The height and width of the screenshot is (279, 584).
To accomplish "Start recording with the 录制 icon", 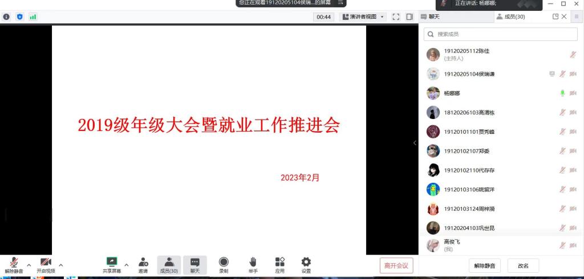I will tap(224, 262).
